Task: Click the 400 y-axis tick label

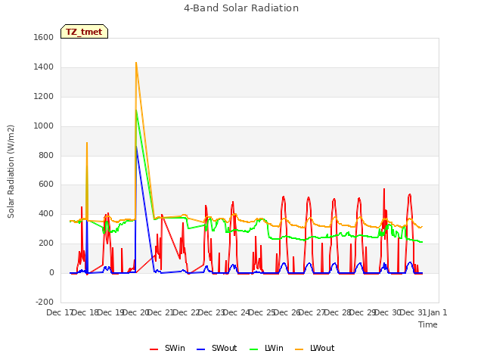Action: pos(46,213)
